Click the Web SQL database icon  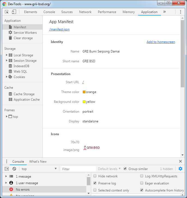point(10,71)
